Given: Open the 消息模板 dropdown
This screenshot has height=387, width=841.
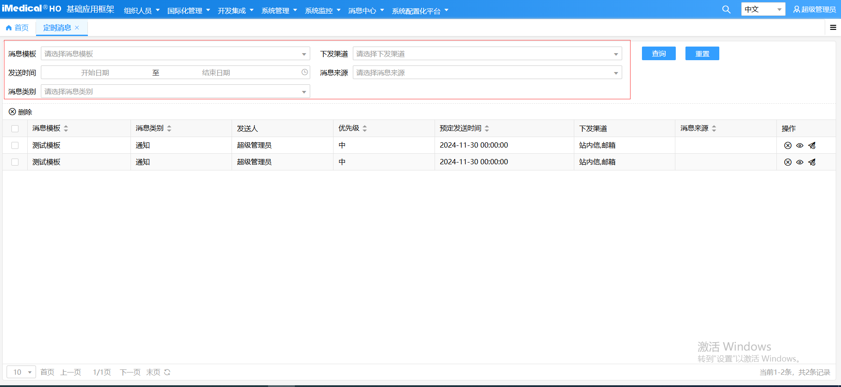Looking at the screenshot, I should coord(175,54).
